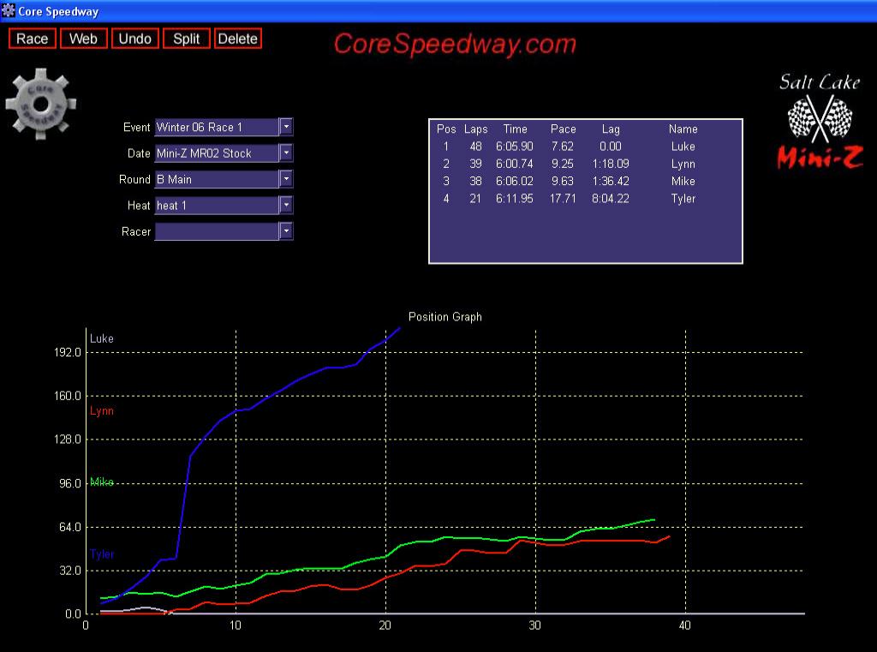Click Mike's pace value 9.63

(563, 182)
